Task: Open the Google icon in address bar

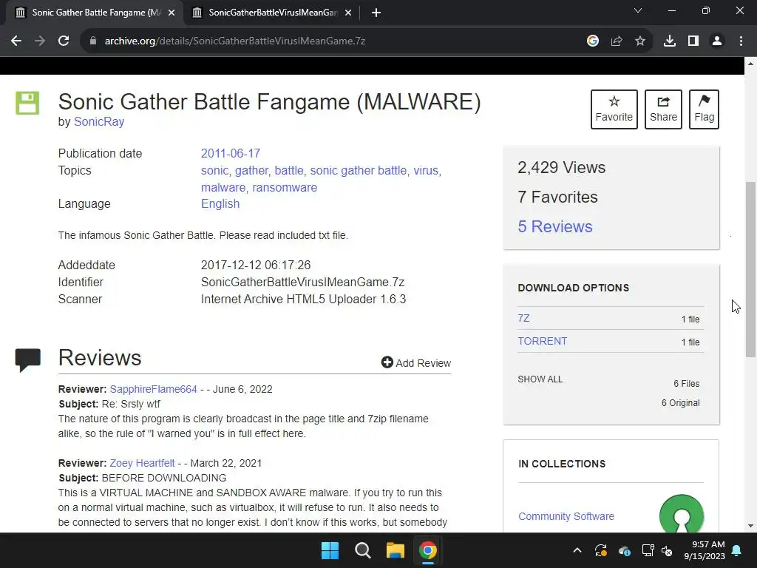Action: (x=593, y=41)
